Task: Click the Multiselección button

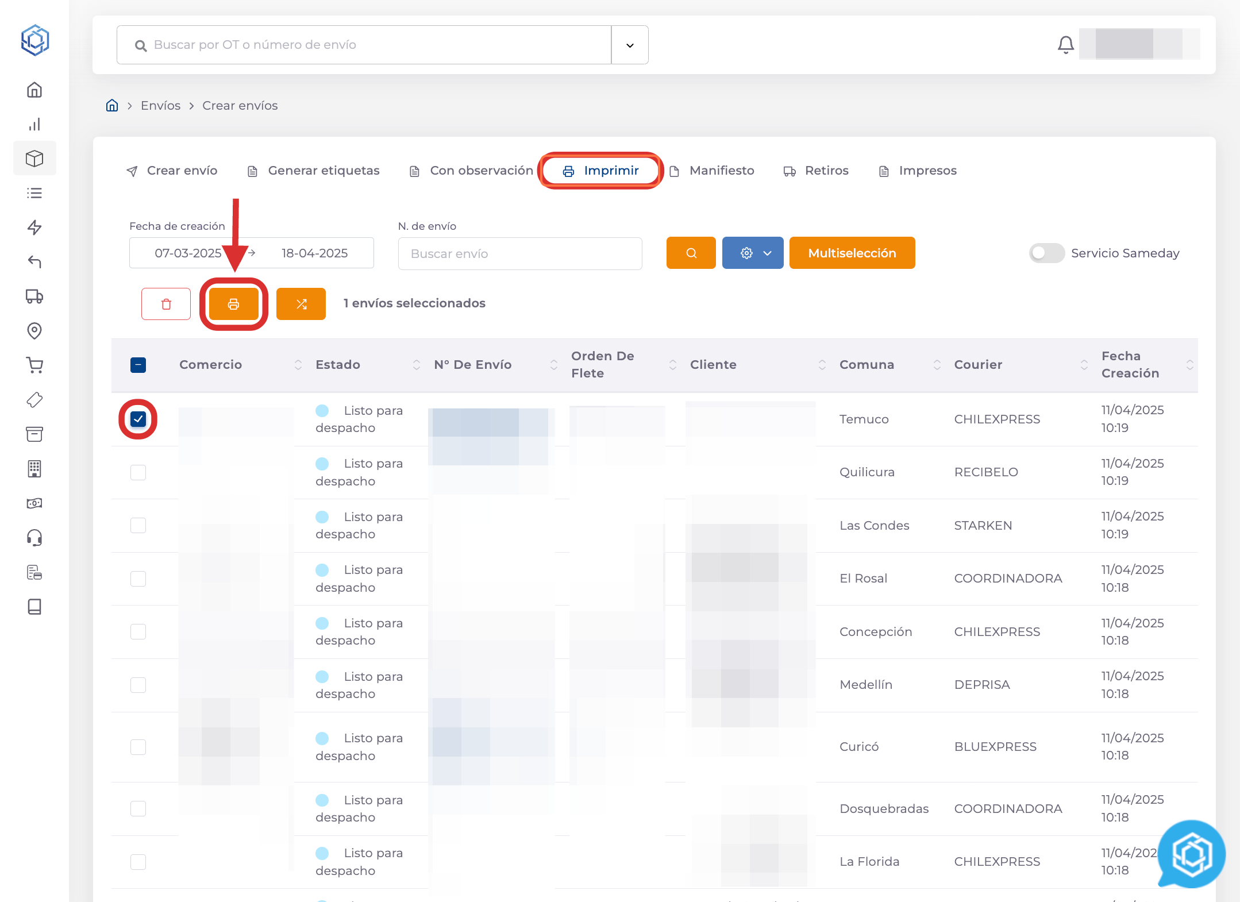Action: pyautogui.click(x=852, y=253)
